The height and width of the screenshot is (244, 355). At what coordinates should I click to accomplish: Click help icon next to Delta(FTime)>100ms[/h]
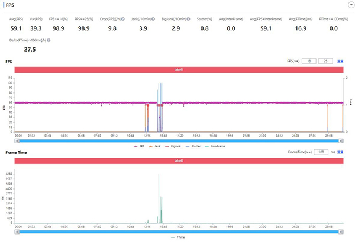coord(48,41)
